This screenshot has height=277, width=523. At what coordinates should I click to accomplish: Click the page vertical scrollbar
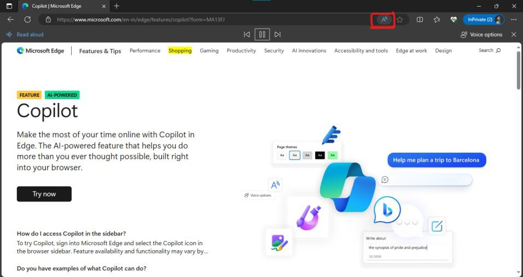pos(519,70)
